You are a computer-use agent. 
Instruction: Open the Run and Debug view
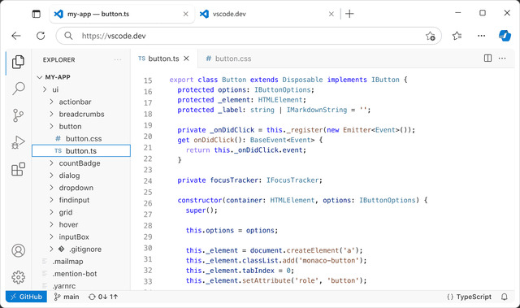pos(18,142)
